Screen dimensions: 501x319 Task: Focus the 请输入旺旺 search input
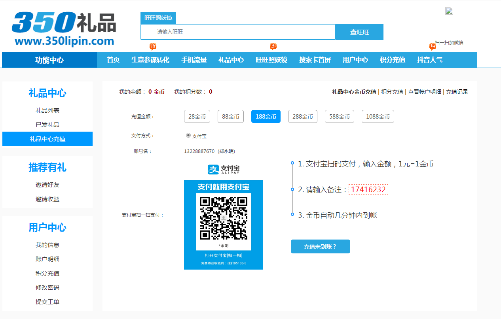tap(238, 32)
